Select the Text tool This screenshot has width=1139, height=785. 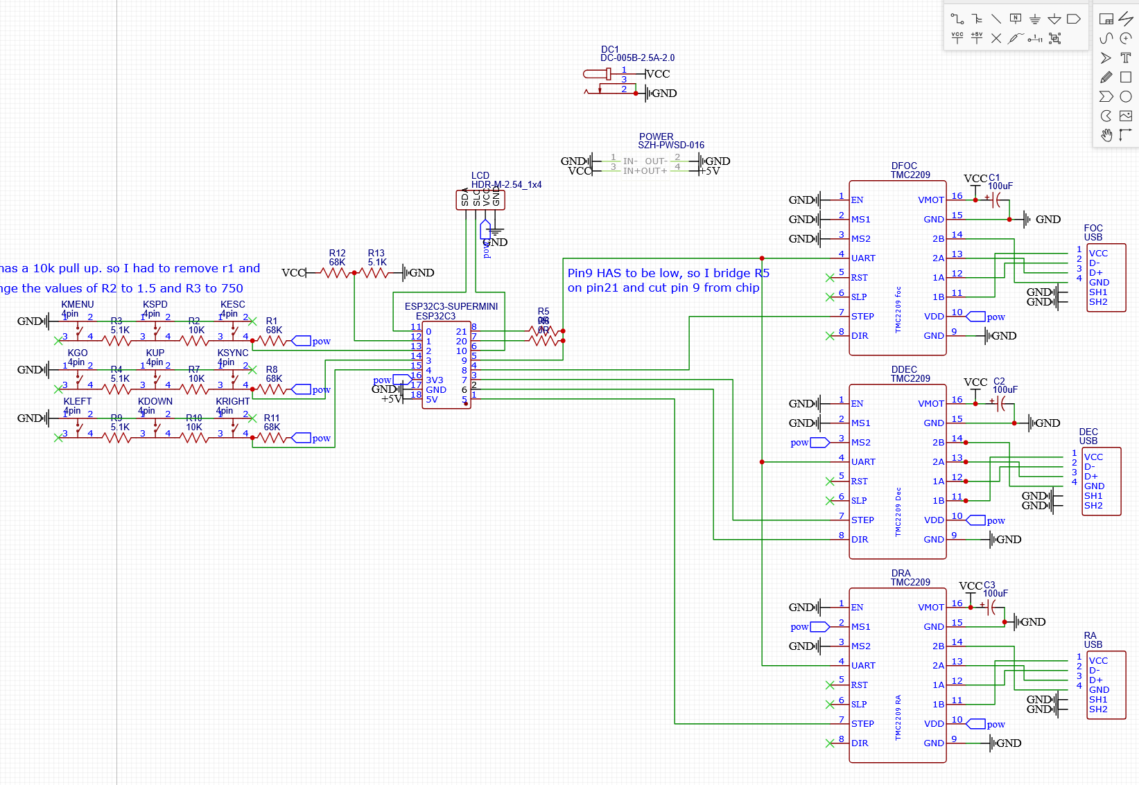1126,58
